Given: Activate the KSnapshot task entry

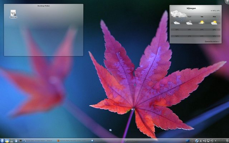Looking at the screenshot, I should coord(141,141).
